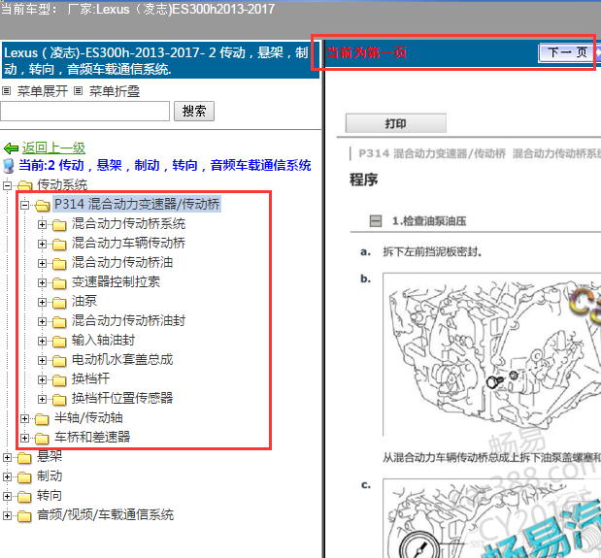601x558 pixels.
Task: Click the 变速器控制拉索 folder icon
Action: click(59, 283)
